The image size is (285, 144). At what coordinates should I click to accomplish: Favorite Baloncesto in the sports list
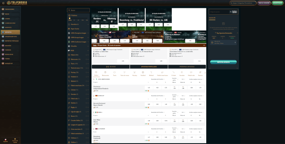[86, 59]
